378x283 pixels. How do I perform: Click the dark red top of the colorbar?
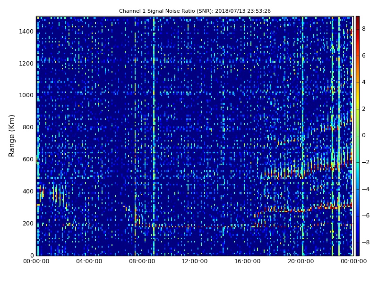[x=358, y=20]
